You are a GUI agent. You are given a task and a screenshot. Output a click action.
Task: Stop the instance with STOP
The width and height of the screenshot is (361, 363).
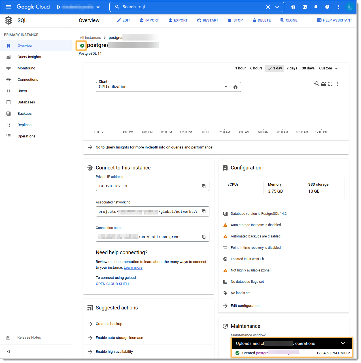click(235, 20)
